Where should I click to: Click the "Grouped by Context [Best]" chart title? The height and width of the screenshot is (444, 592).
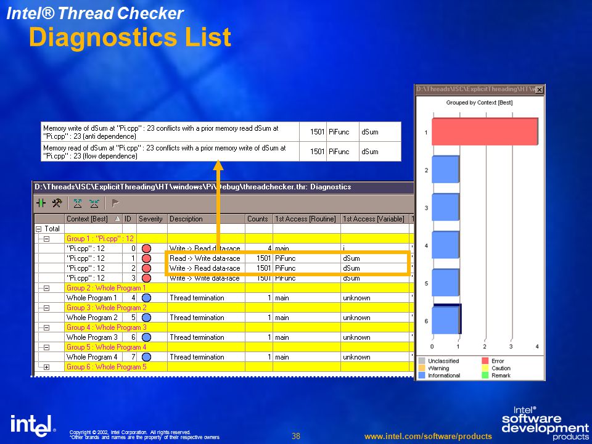[x=479, y=102]
